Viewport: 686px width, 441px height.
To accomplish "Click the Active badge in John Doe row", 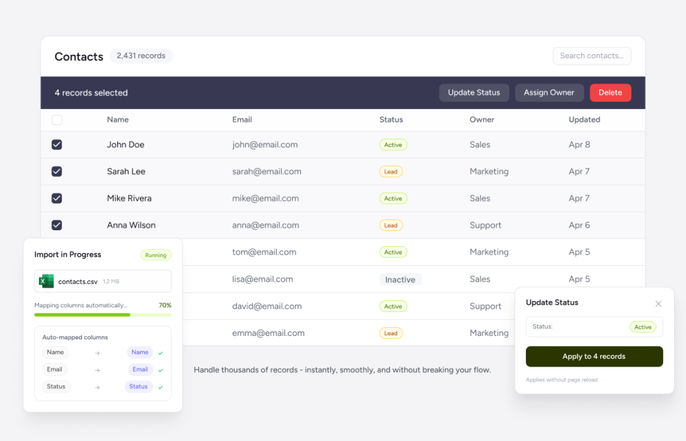I will click(393, 145).
